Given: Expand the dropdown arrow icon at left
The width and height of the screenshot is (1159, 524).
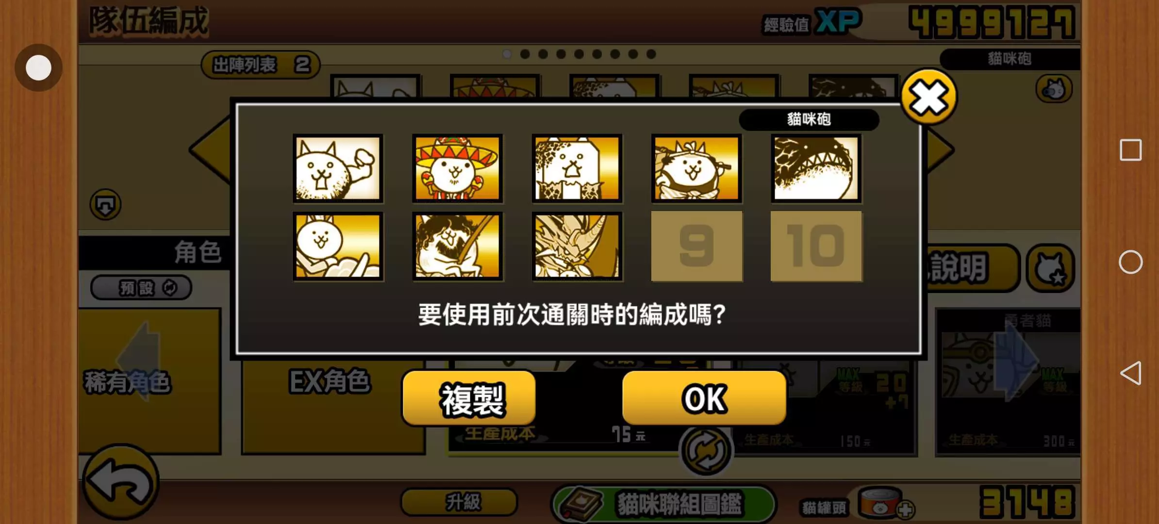Looking at the screenshot, I should [105, 205].
